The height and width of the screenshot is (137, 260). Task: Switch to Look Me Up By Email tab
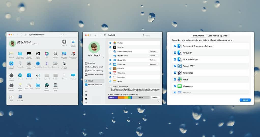[218, 36]
